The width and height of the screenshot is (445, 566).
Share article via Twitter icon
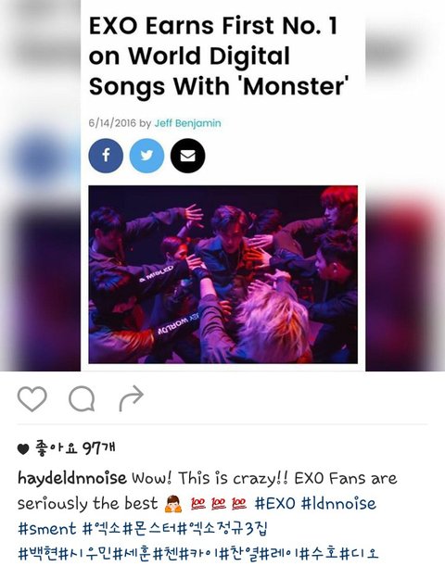[x=146, y=156]
